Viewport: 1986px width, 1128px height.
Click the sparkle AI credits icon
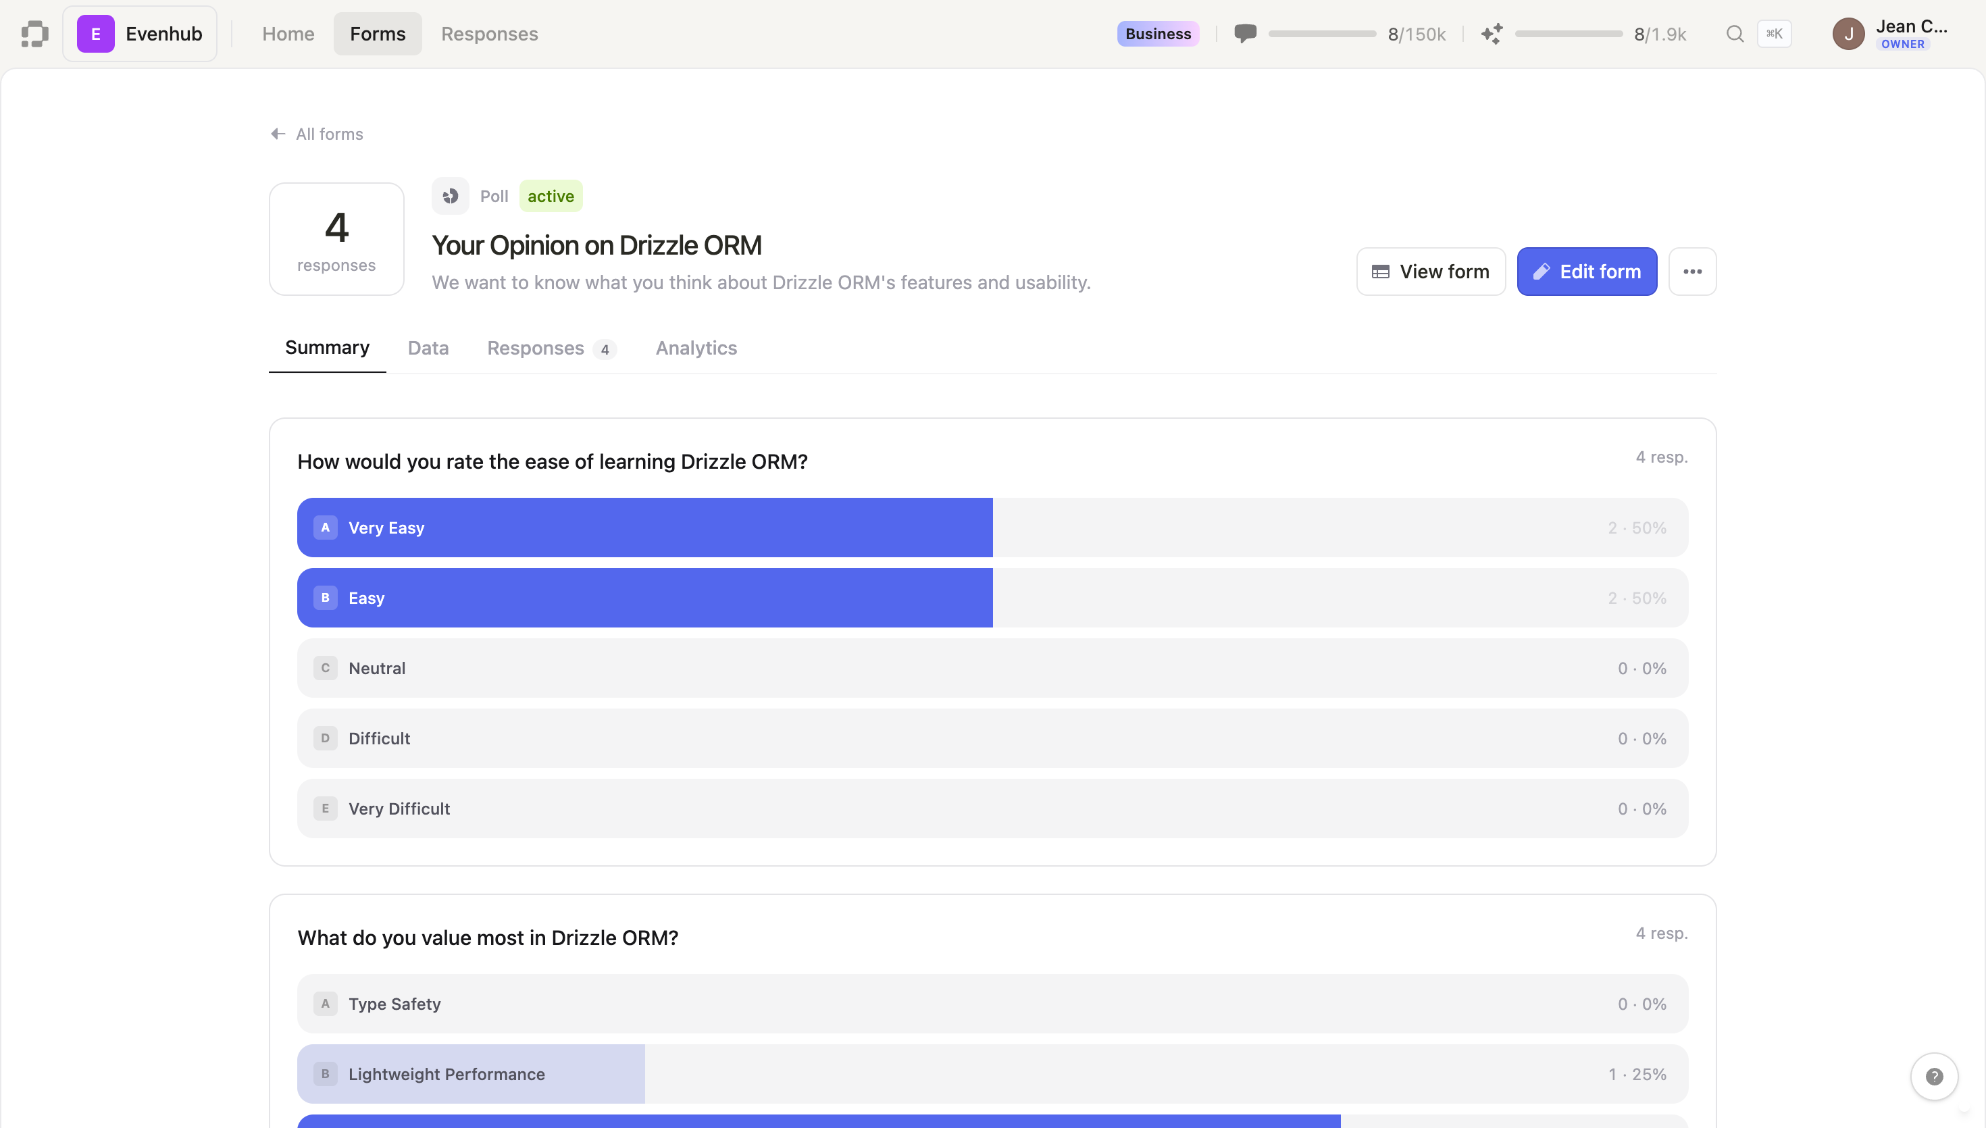(x=1492, y=34)
